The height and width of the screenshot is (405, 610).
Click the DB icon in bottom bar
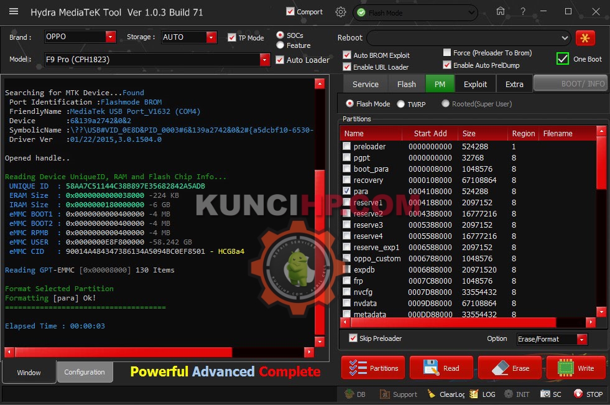click(356, 394)
